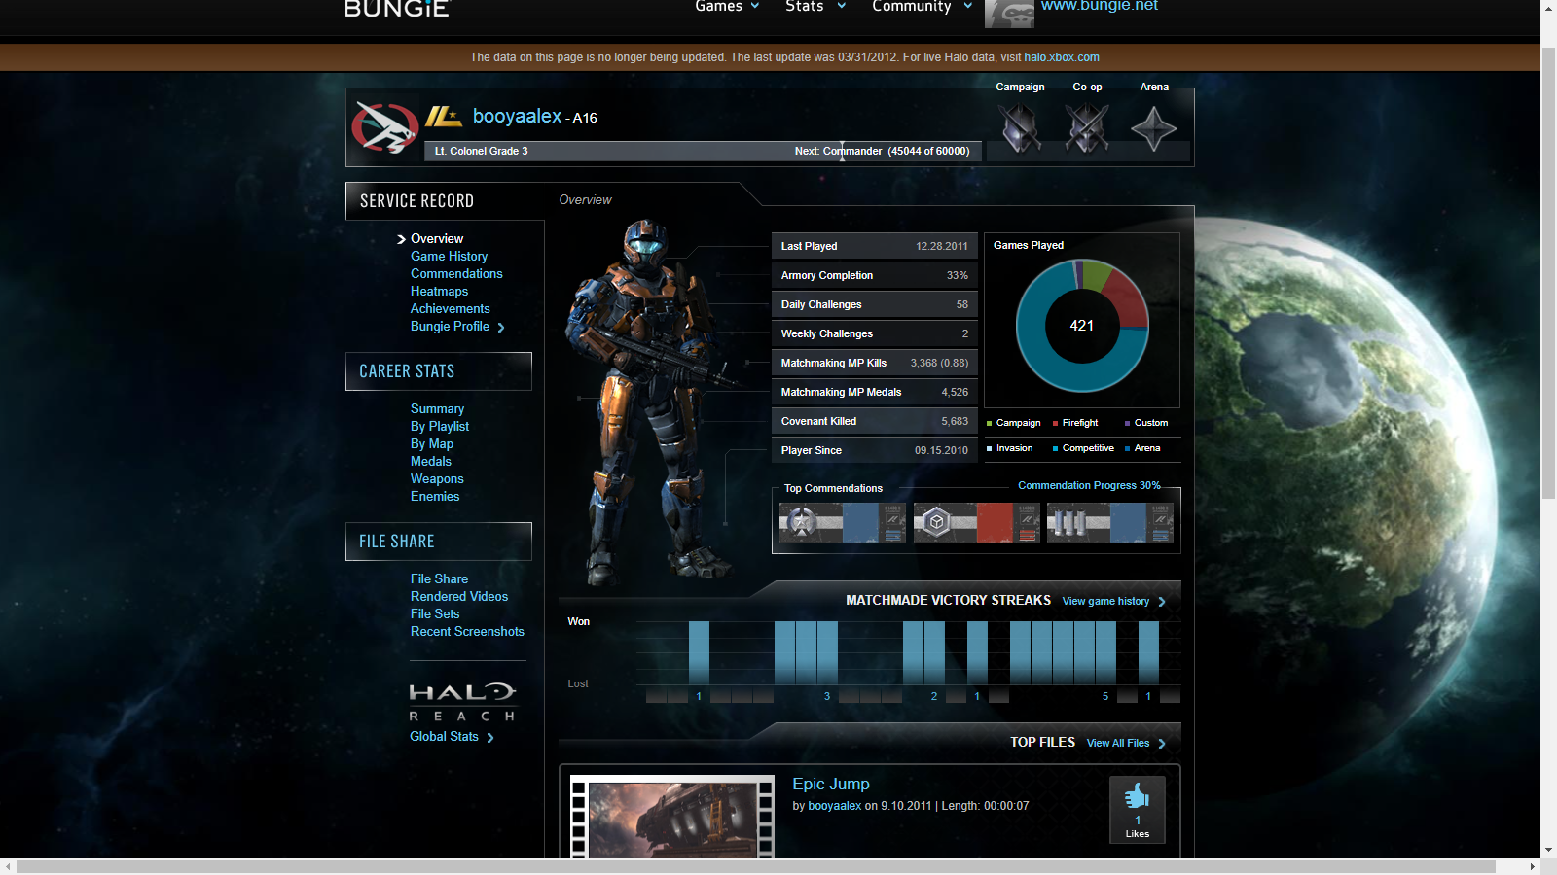Image resolution: width=1557 pixels, height=875 pixels.
Task: Click the www.bungie.net link
Action: [1100, 6]
